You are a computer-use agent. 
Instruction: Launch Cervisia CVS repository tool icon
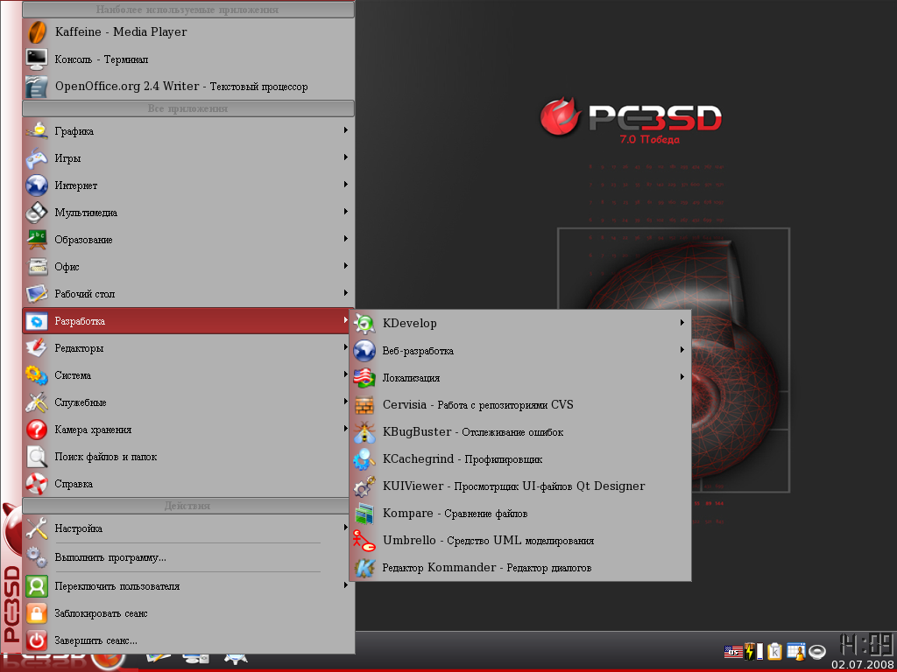point(364,405)
